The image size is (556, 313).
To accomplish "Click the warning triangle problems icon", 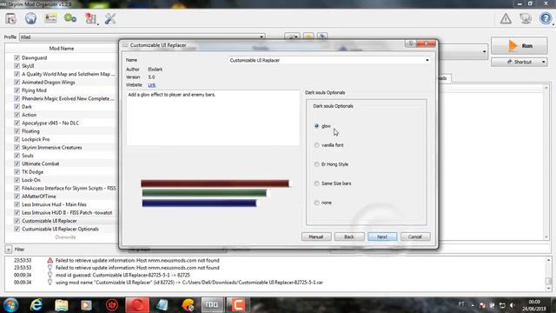I will pos(506,18).
